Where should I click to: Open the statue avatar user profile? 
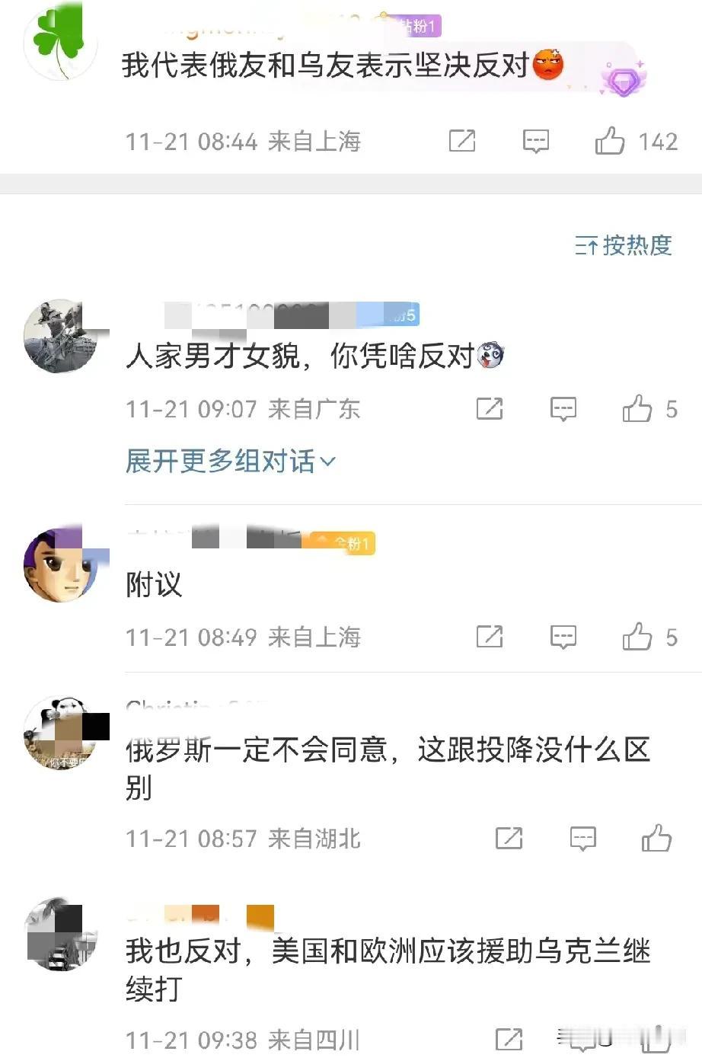pyautogui.click(x=60, y=336)
